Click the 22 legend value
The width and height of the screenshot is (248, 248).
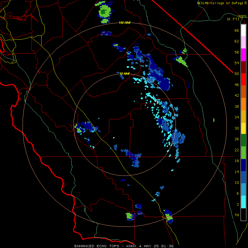[237, 150]
